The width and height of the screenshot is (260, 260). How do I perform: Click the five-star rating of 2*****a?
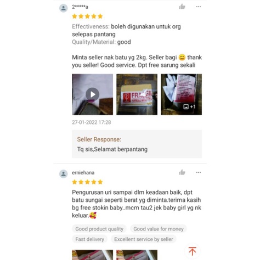(x=87, y=16)
